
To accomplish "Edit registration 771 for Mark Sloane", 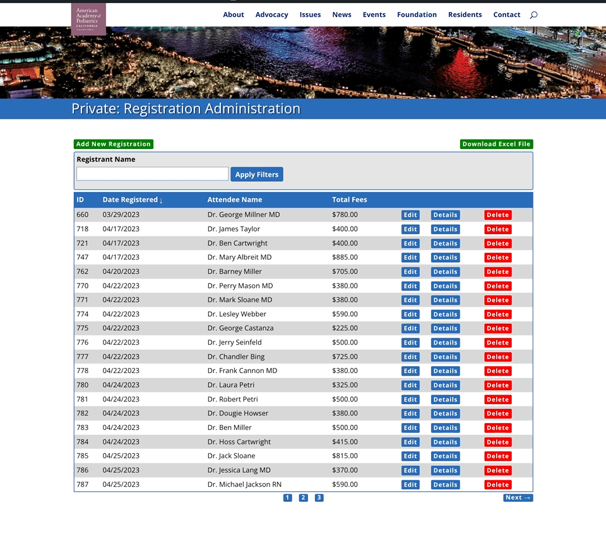I will (x=410, y=300).
